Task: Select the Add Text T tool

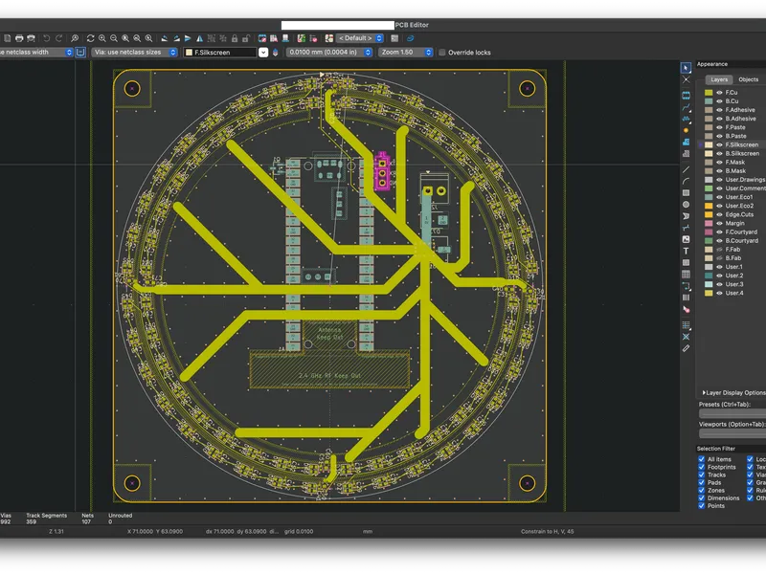Action: coord(686,251)
